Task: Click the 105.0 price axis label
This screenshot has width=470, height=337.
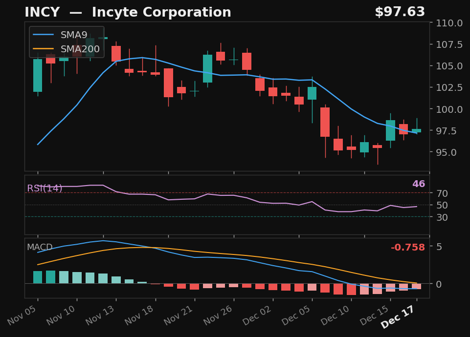Action: [x=449, y=66]
